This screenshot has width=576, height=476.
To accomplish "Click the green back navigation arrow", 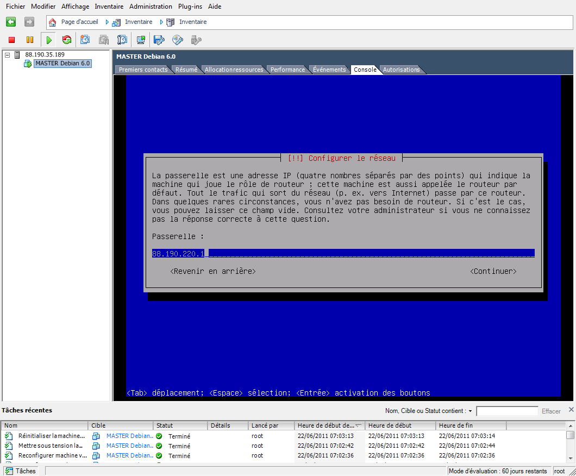I will 11,22.
